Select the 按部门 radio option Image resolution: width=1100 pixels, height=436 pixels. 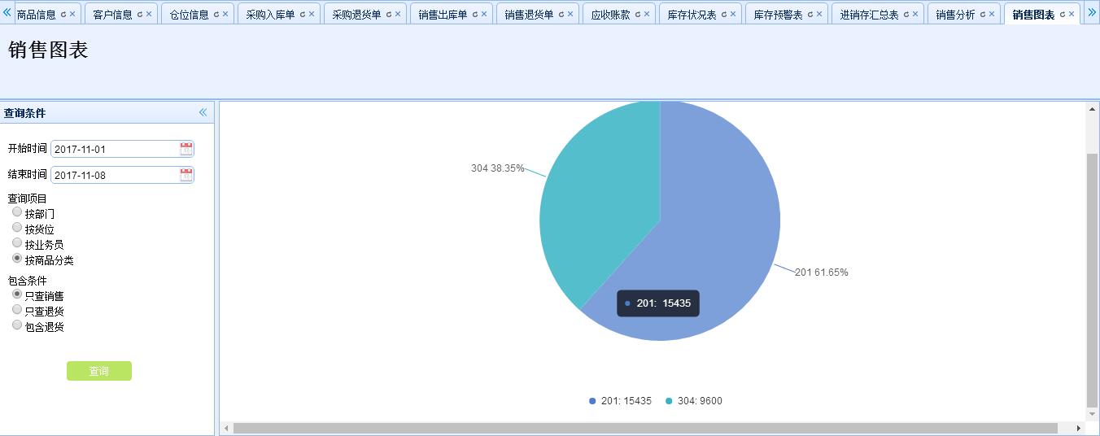click(17, 212)
